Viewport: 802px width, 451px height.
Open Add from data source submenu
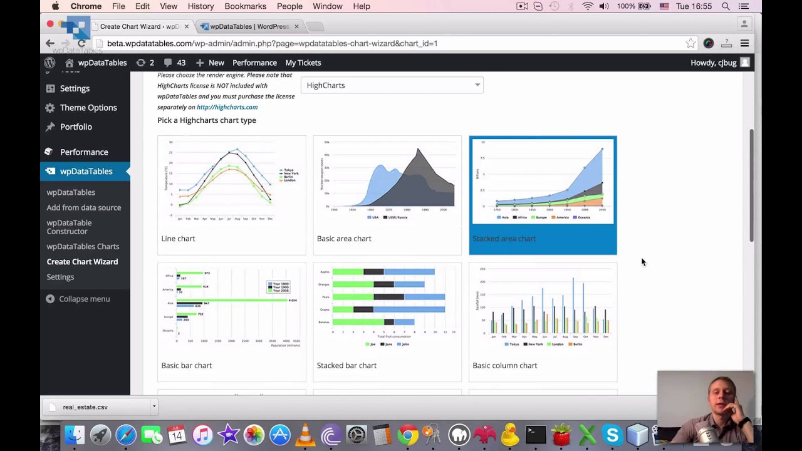click(x=83, y=207)
